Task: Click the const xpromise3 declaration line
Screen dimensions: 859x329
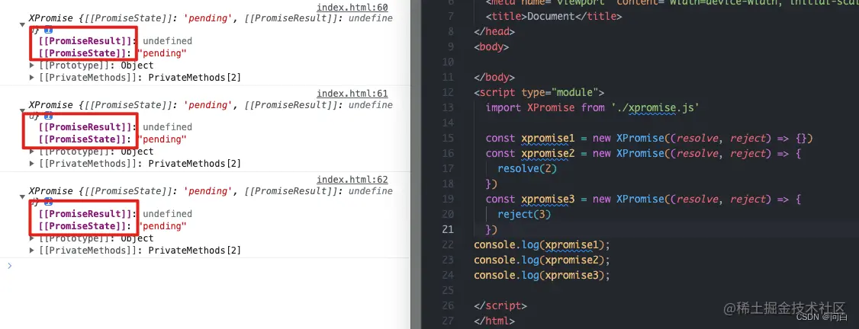Action: pyautogui.click(x=643, y=200)
